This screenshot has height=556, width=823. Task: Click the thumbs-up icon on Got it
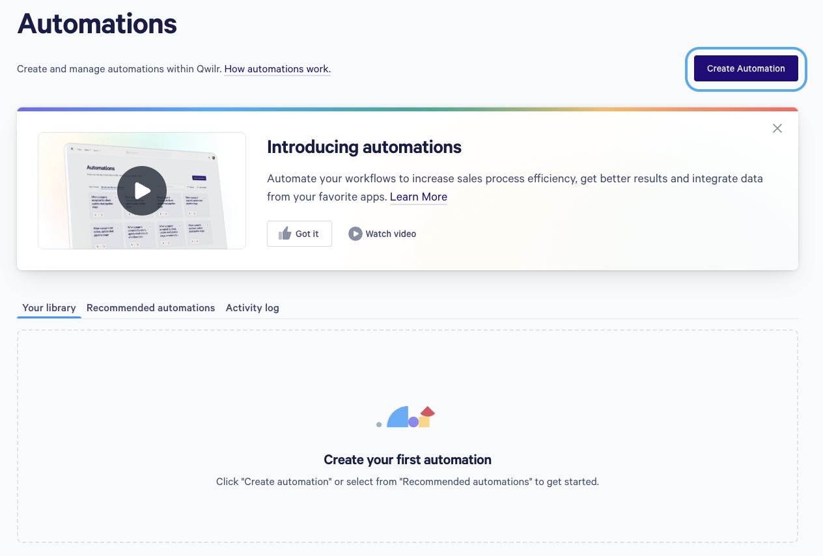click(x=285, y=234)
